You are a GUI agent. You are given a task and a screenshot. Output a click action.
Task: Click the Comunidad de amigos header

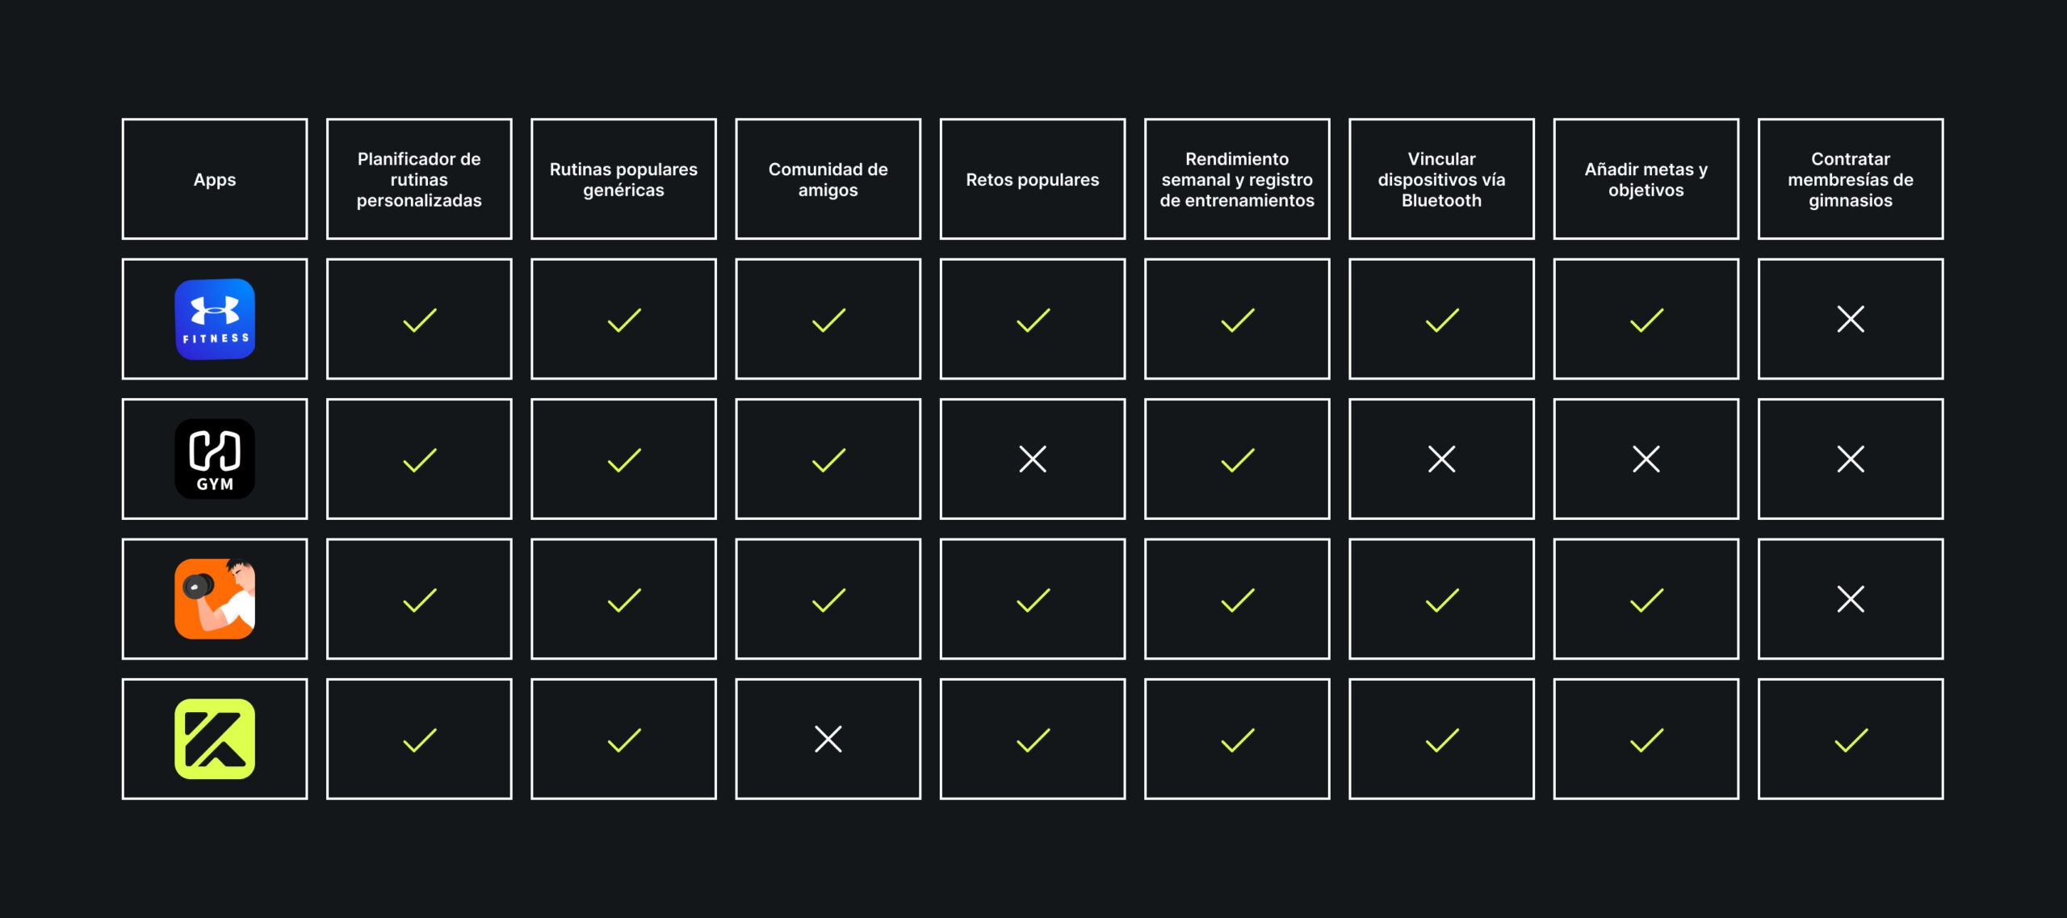[828, 179]
